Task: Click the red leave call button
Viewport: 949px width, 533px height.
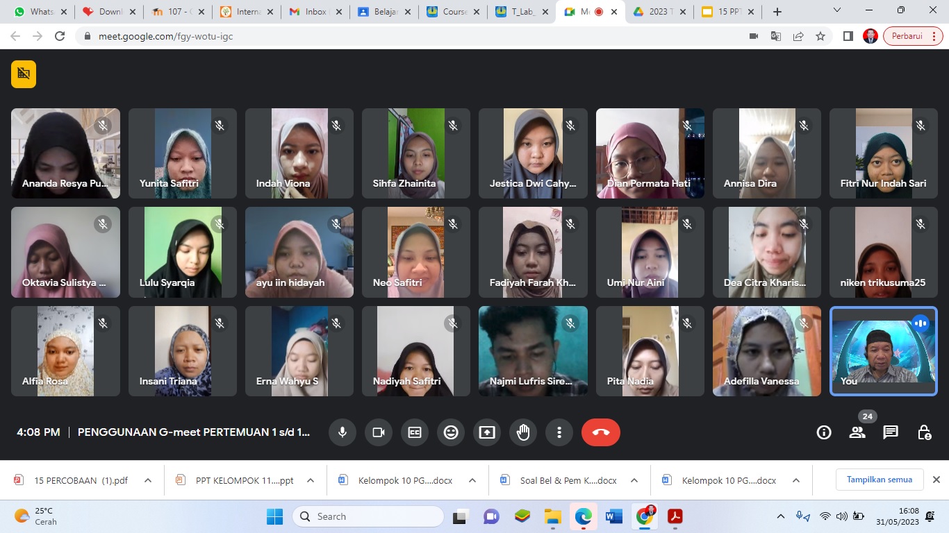Action: tap(601, 432)
